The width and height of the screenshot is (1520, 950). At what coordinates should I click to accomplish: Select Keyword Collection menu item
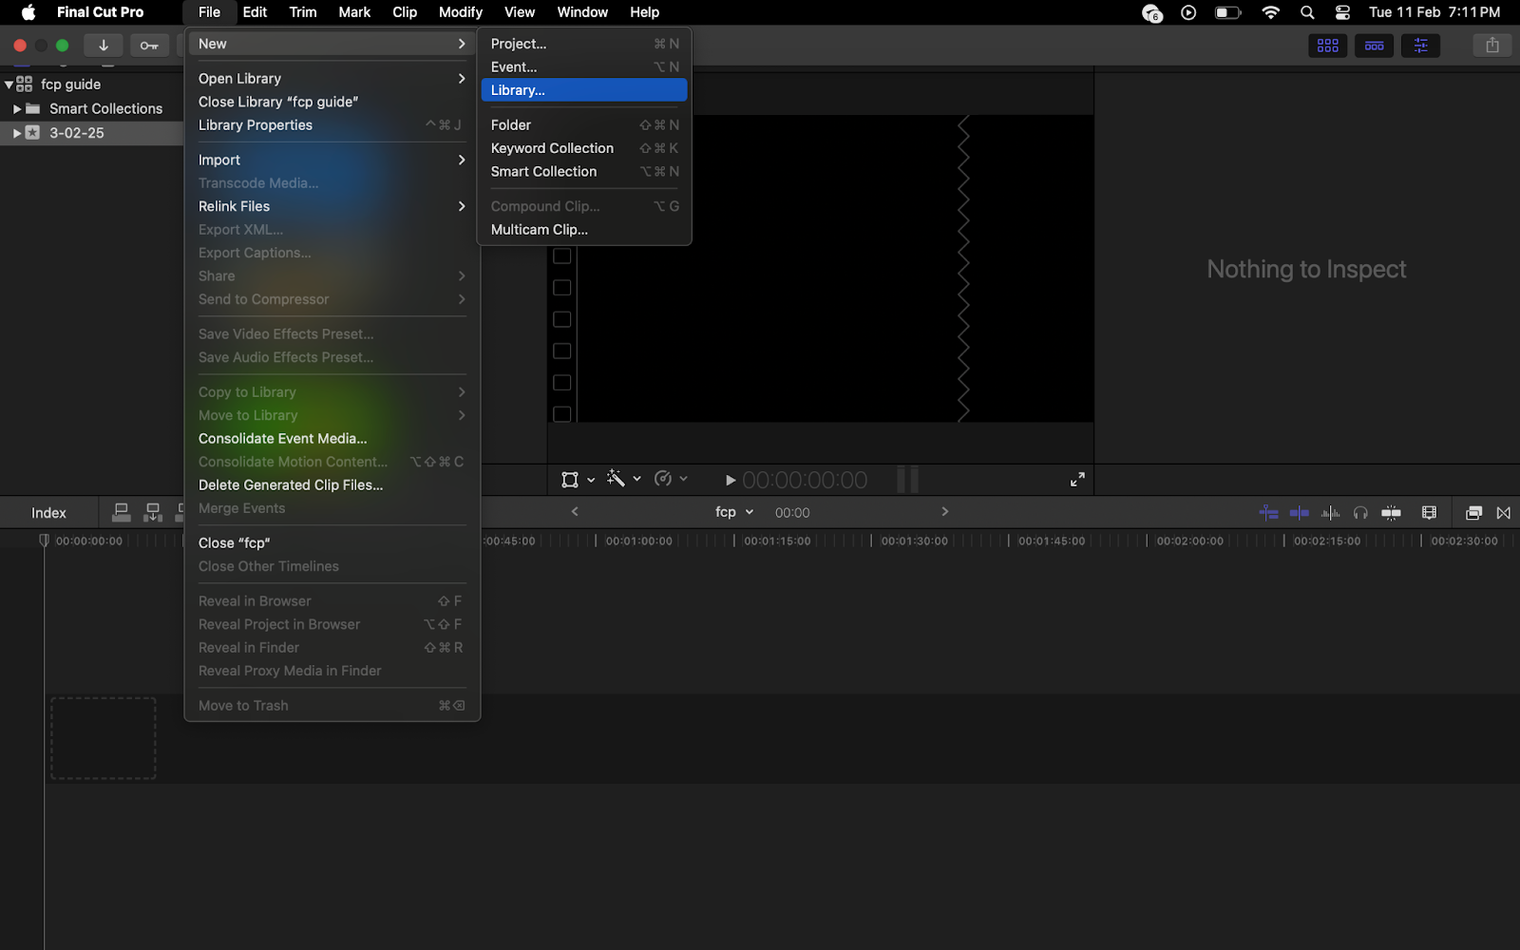[x=584, y=148]
